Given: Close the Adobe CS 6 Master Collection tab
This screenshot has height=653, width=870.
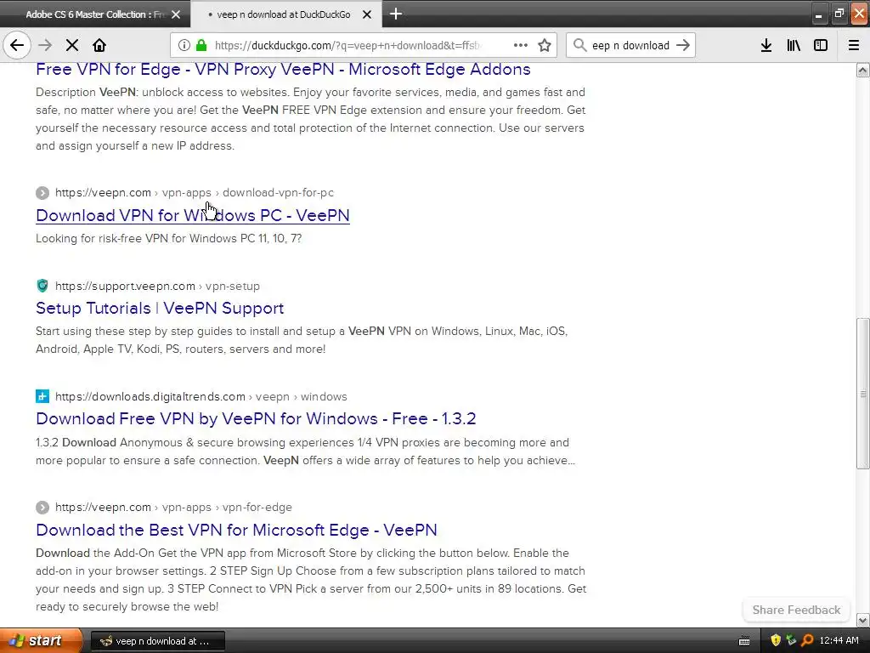Looking at the screenshot, I should click(176, 14).
